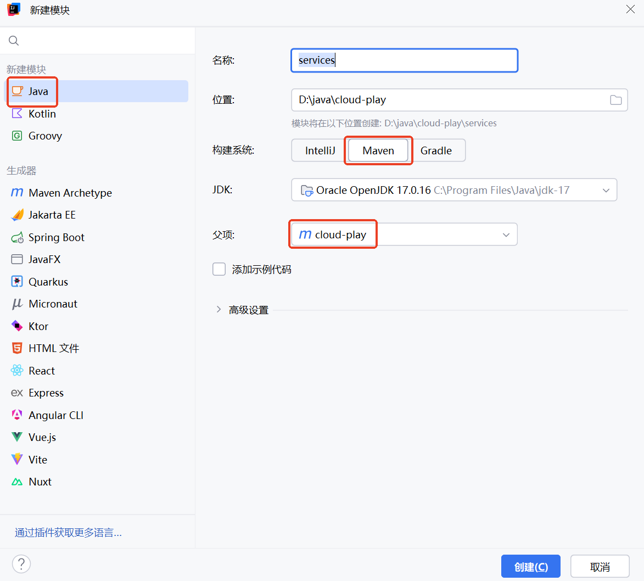This screenshot has width=644, height=581.
Task: Click 创建(C) to create module
Action: click(x=531, y=567)
